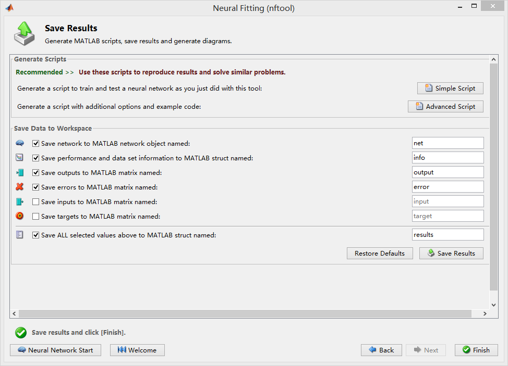Click the performance info struct icon
Viewport: 508px width, 366px height.
coord(20,158)
